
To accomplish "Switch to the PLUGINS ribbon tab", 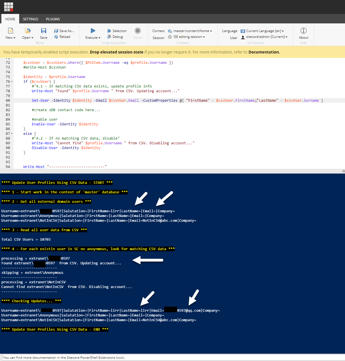I will [x=53, y=19].
